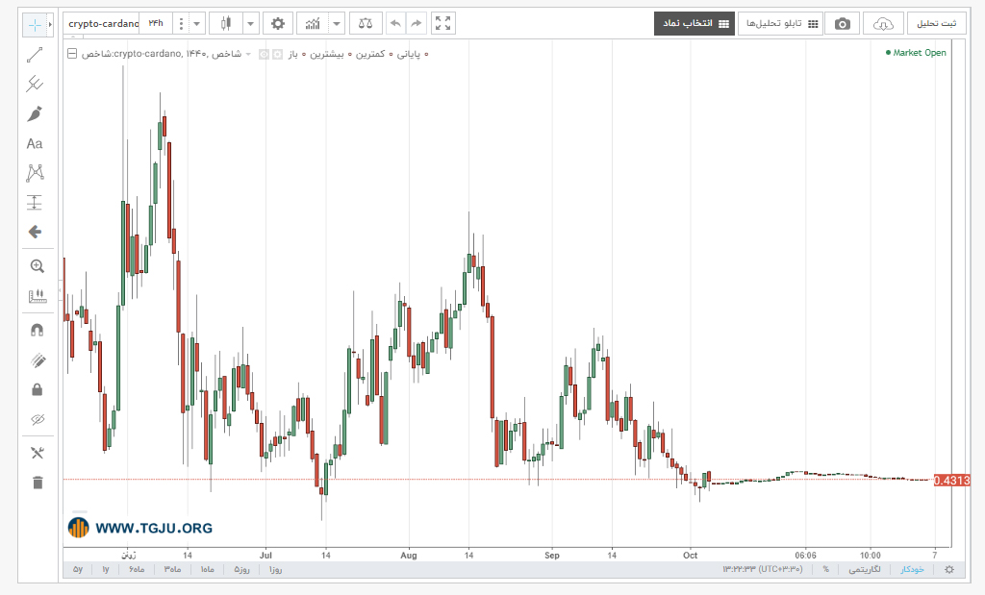This screenshot has width=985, height=595.
Task: Select the XABCD pattern tool
Action: 35,173
